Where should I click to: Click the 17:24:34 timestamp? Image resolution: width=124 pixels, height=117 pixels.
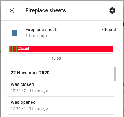18,109
